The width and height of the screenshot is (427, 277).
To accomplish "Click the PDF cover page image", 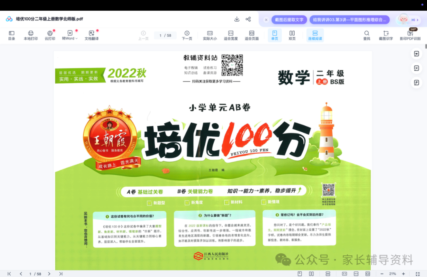I will pos(213,160).
